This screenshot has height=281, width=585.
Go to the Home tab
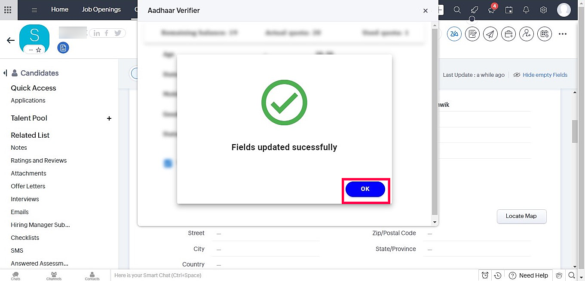(x=60, y=9)
